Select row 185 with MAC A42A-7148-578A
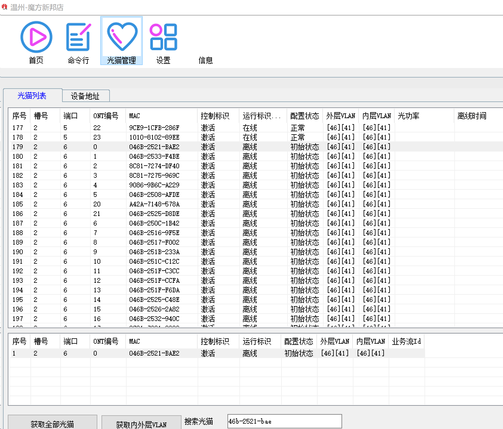The image size is (503, 429). (x=154, y=204)
